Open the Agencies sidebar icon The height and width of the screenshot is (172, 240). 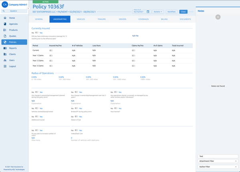[5, 24]
